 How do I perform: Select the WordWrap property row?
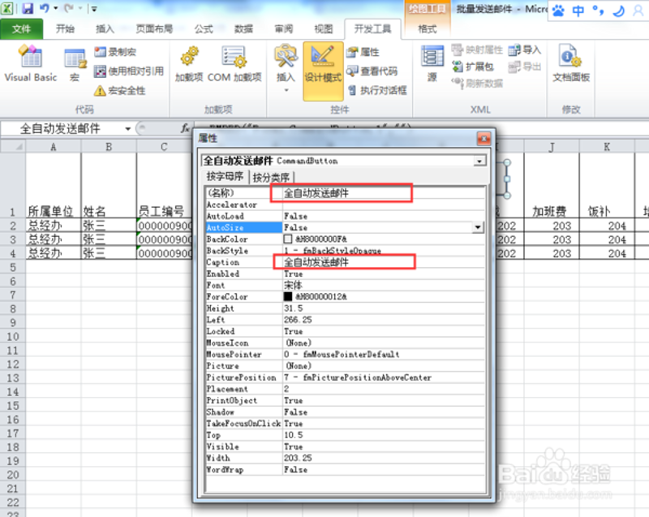tap(345, 469)
